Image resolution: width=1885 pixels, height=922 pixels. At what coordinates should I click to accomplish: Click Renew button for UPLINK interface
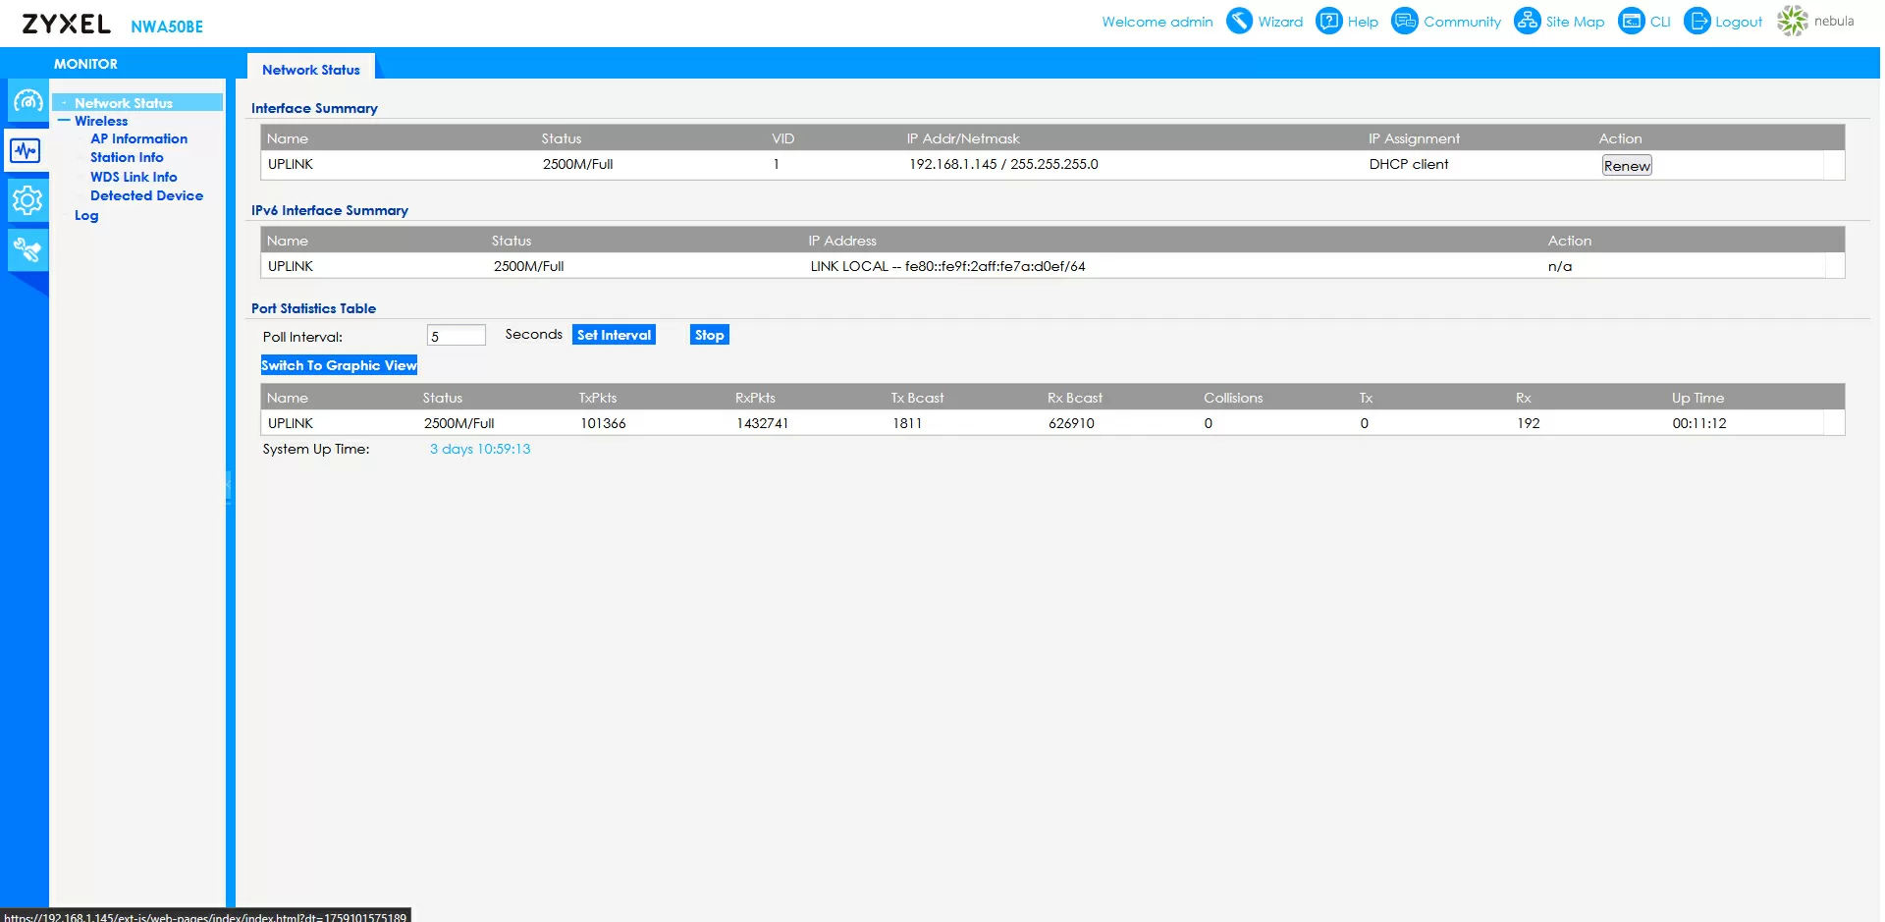pos(1626,166)
